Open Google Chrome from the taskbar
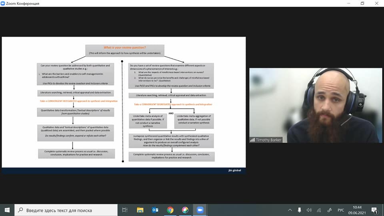Screen dimensions: 384x216 click(170, 210)
